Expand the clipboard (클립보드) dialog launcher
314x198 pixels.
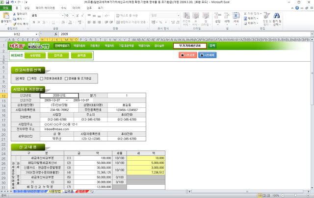click(x=27, y=28)
